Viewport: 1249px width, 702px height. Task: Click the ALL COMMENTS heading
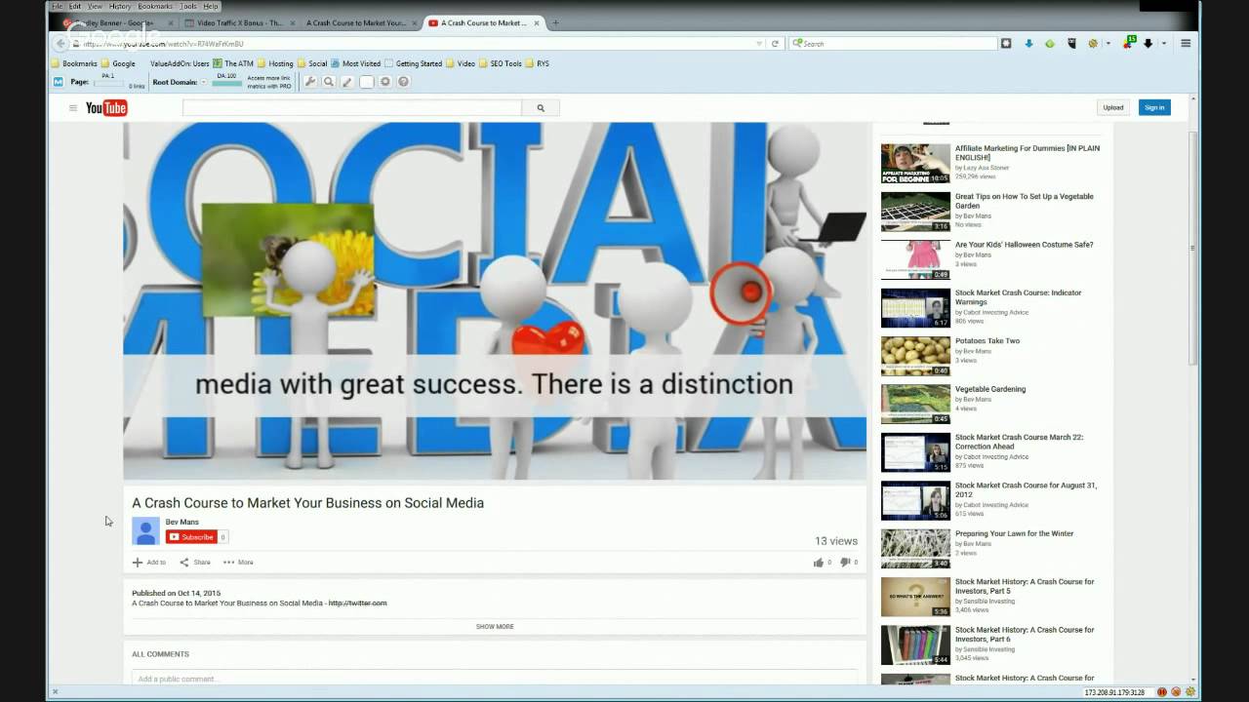161,654
